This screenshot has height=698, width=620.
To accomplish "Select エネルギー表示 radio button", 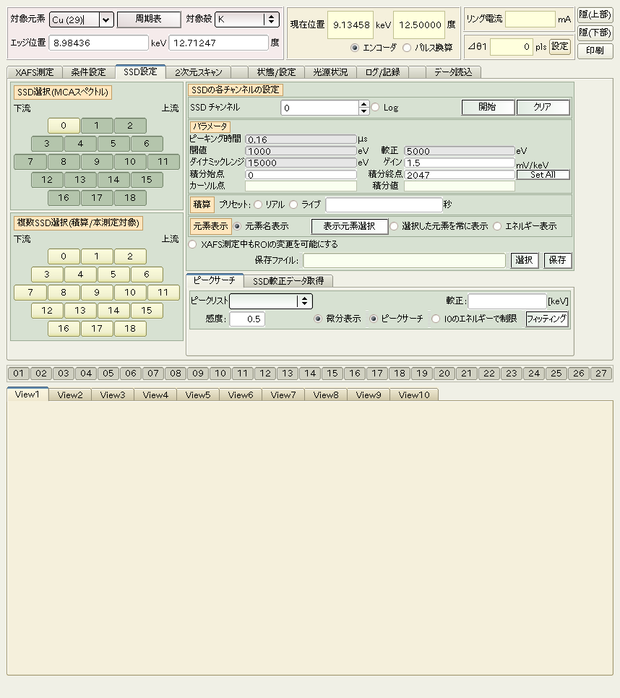I will (x=497, y=226).
